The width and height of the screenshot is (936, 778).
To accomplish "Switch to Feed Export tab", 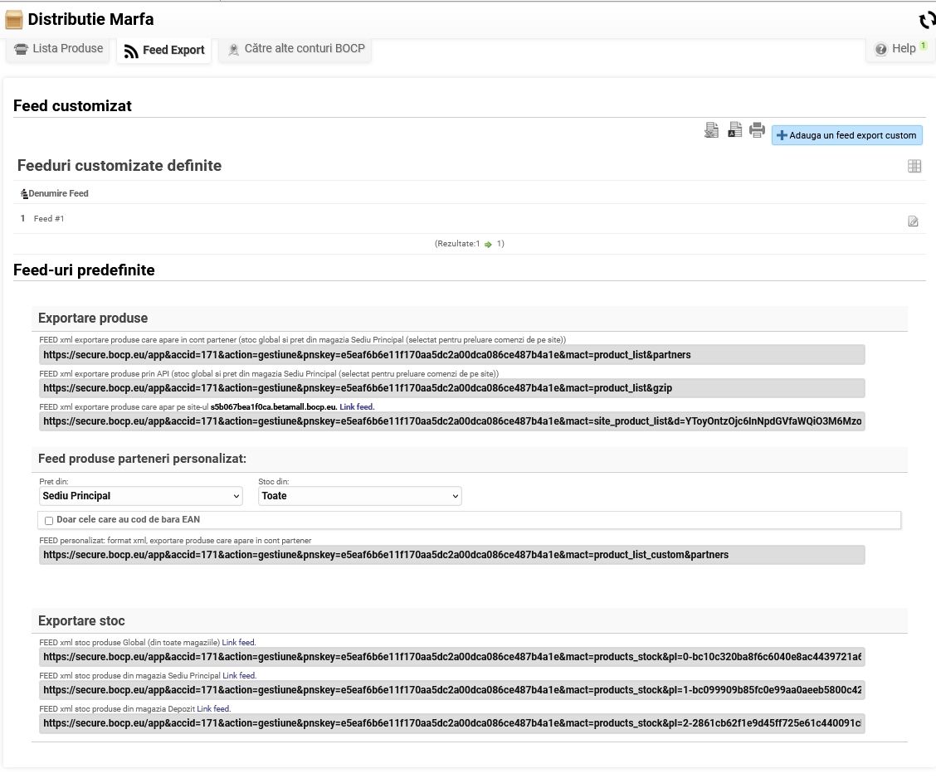I will [x=164, y=50].
